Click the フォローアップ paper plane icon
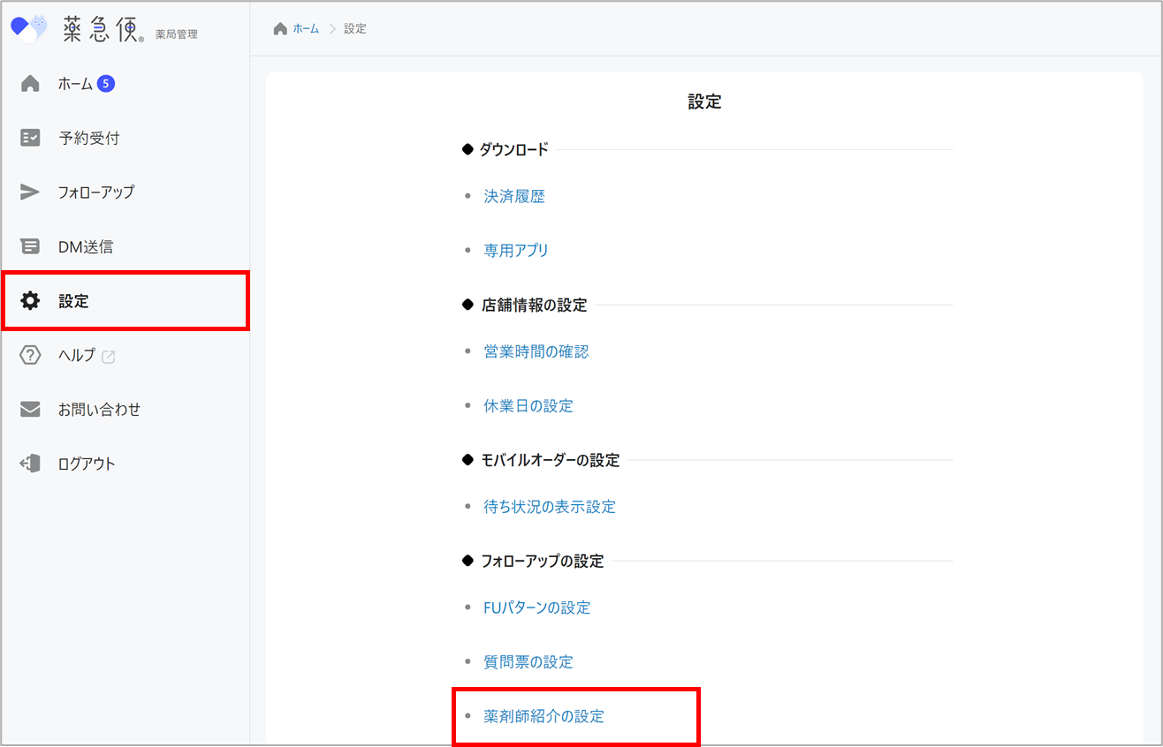Image resolution: width=1163 pixels, height=747 pixels. pos(30,192)
